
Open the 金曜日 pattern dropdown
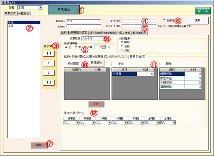(x=152, y=123)
